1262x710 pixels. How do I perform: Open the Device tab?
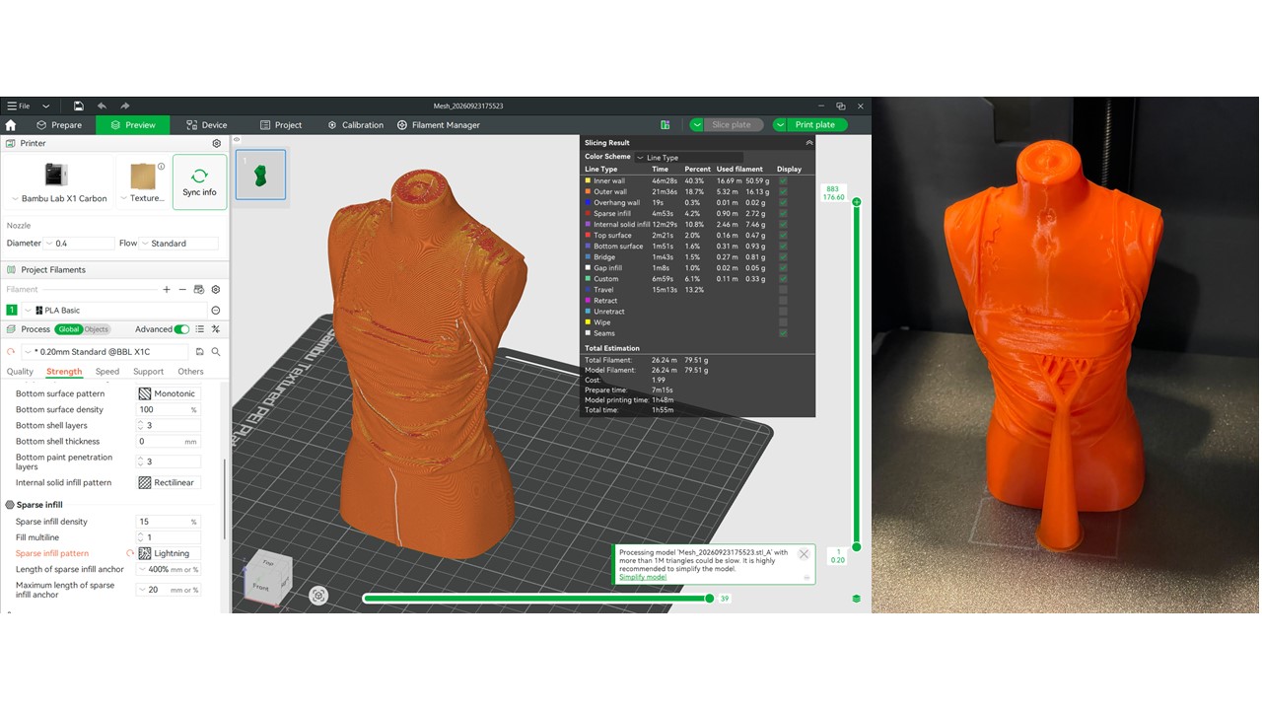click(x=207, y=125)
